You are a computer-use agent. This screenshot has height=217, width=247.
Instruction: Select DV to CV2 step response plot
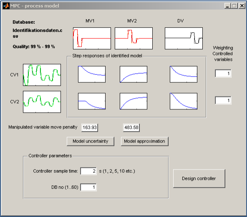[184, 101]
